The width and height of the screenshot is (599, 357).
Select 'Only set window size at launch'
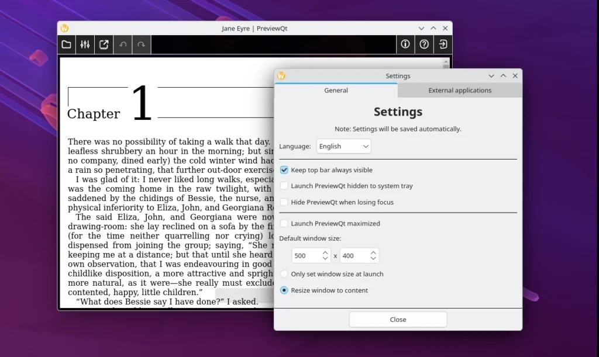click(x=284, y=273)
